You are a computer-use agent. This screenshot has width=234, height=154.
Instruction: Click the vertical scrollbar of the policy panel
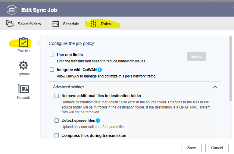point(230,69)
